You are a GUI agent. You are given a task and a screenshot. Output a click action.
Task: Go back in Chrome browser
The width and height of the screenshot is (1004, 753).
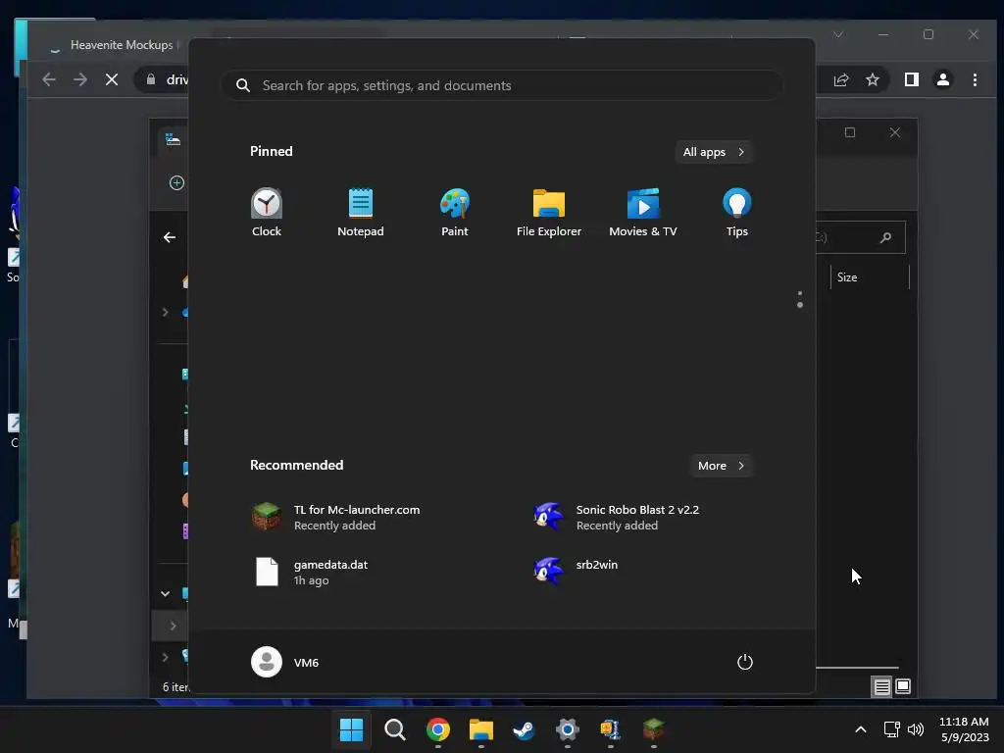point(49,79)
